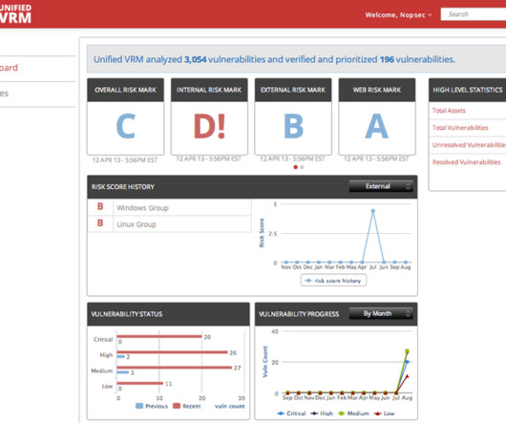This screenshot has height=423, width=506.
Task: Select the second gray carousel dot
Action: click(302, 167)
